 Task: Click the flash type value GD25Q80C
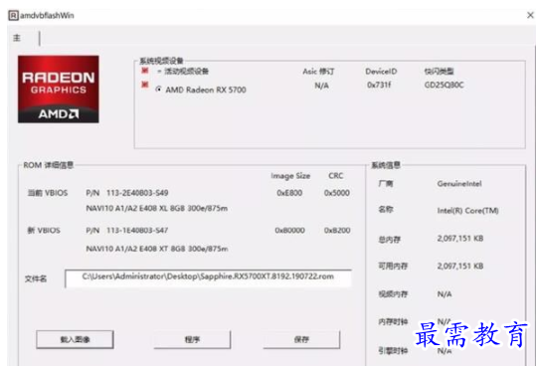coord(445,85)
